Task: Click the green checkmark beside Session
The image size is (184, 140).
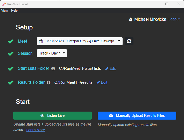Action: pos(11,53)
